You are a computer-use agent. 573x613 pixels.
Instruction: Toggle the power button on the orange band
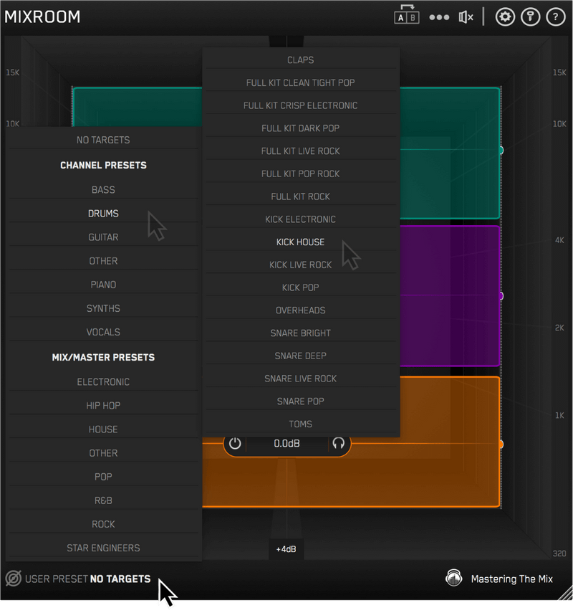(x=235, y=443)
